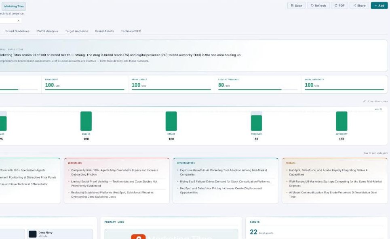Click the OPPORTUNITIES card heading
This screenshot has width=390, height=239.
(186, 163)
